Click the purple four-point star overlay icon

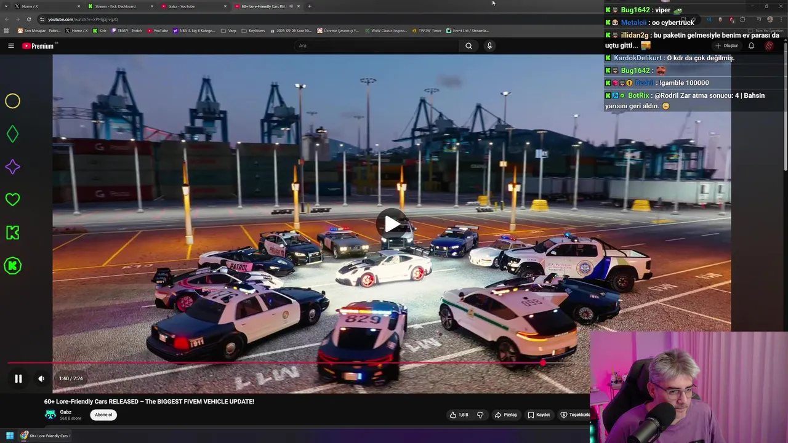click(12, 167)
